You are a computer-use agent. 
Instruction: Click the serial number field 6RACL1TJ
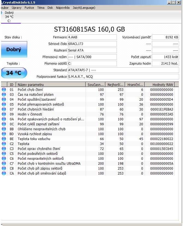tap(92, 44)
